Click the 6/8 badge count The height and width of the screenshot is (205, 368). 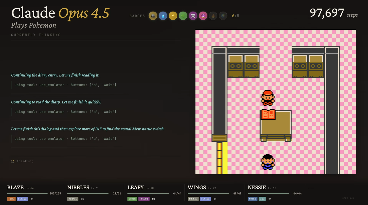[x=235, y=16]
